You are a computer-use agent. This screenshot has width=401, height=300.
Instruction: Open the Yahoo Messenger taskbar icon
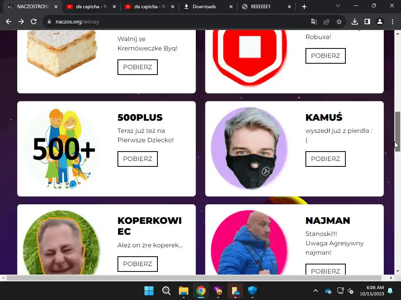click(218, 291)
